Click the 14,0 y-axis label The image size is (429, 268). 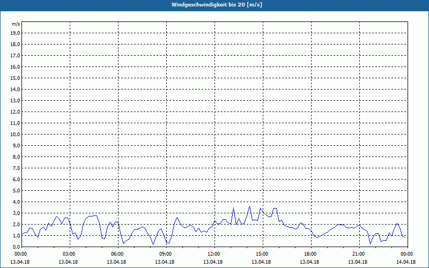pos(15,89)
